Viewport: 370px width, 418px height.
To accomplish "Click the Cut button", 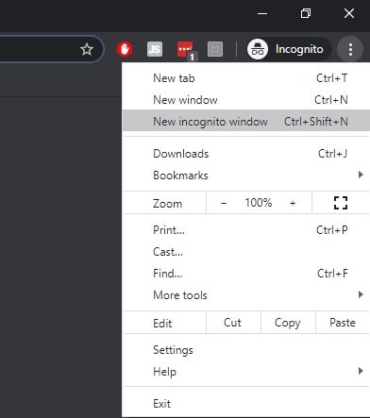I will 233,323.
